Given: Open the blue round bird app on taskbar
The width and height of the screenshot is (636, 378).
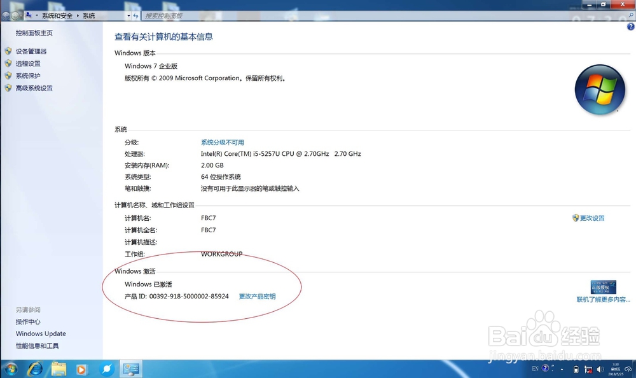Looking at the screenshot, I should tap(107, 368).
